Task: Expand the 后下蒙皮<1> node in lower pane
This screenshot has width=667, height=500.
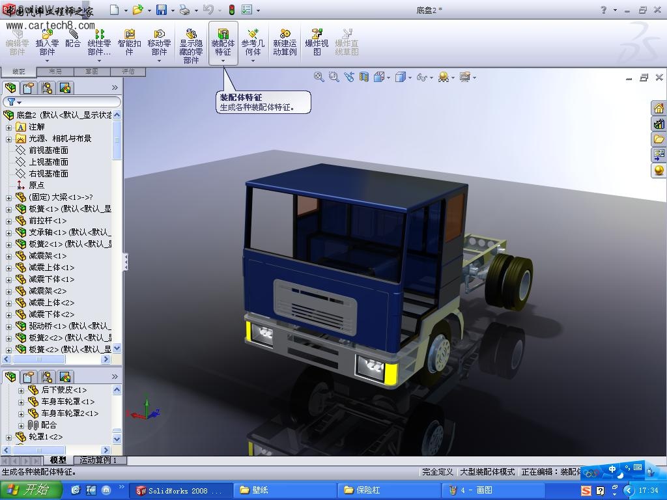Action: (21, 390)
